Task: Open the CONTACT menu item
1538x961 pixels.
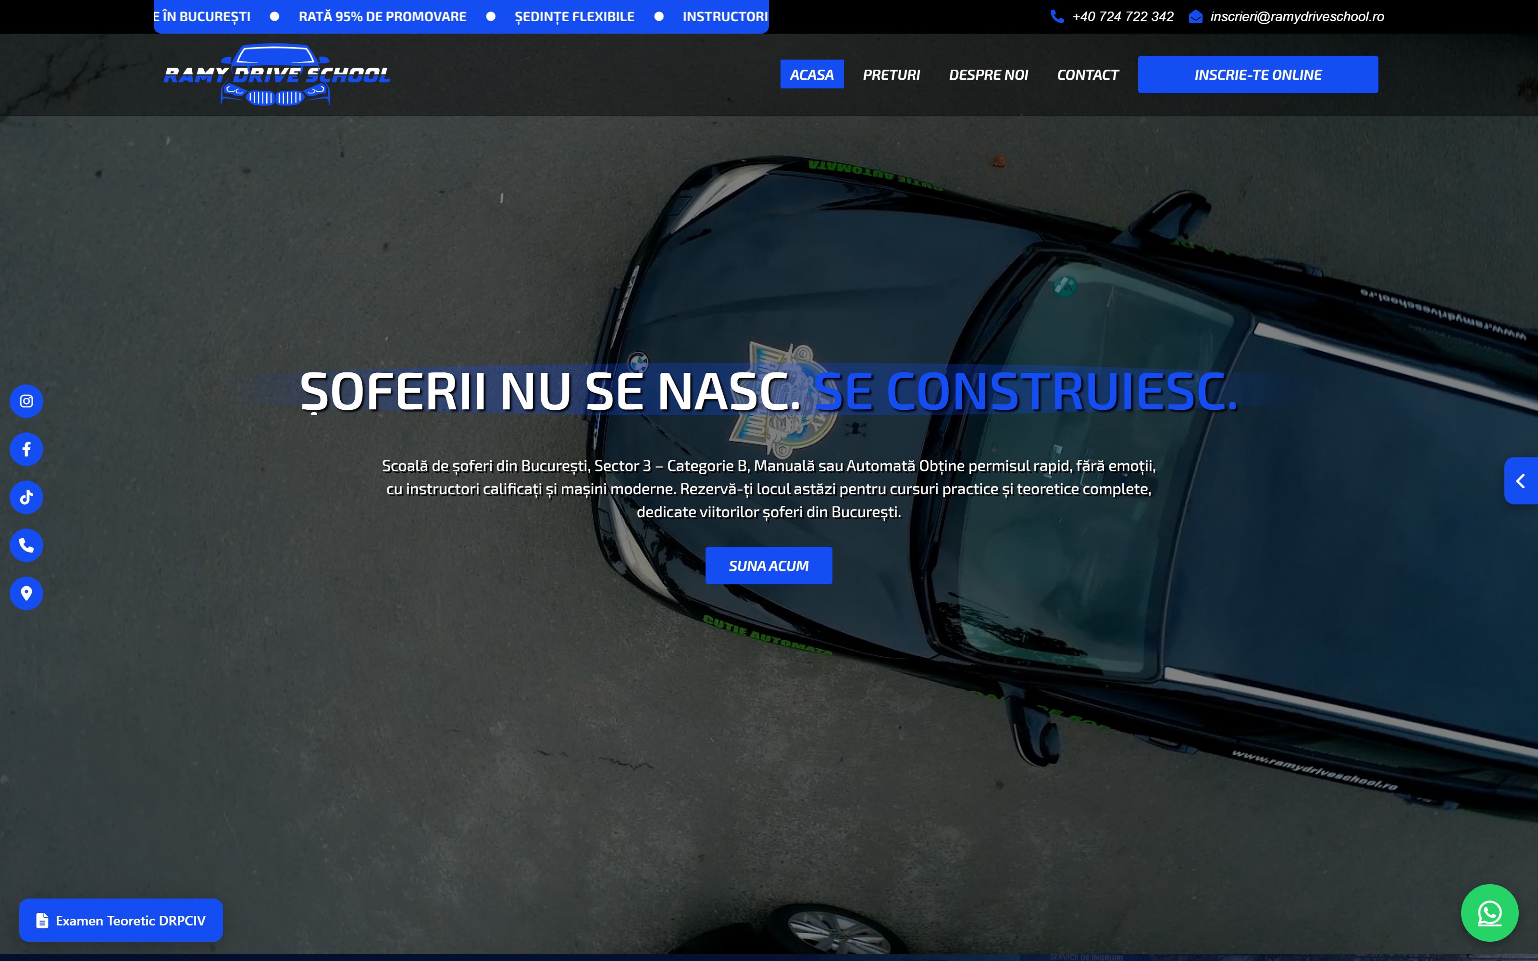Action: click(x=1087, y=74)
